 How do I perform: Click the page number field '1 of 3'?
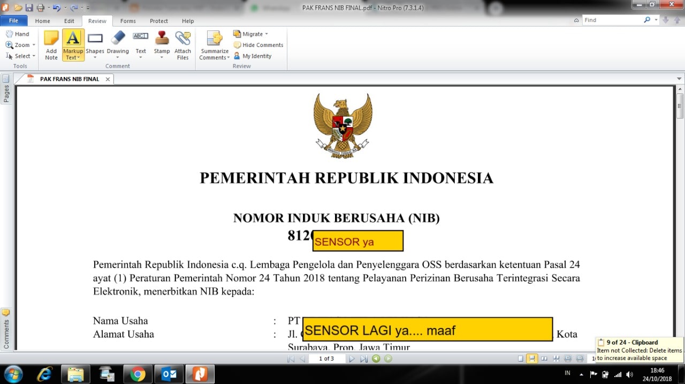326,359
